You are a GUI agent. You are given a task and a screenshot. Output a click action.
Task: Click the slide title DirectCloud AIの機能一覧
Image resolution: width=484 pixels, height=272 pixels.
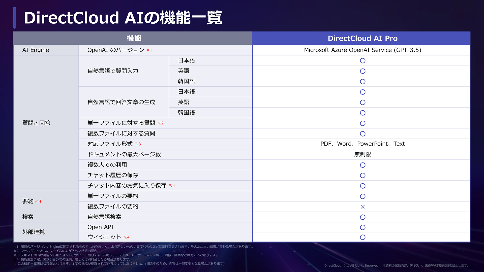(123, 18)
